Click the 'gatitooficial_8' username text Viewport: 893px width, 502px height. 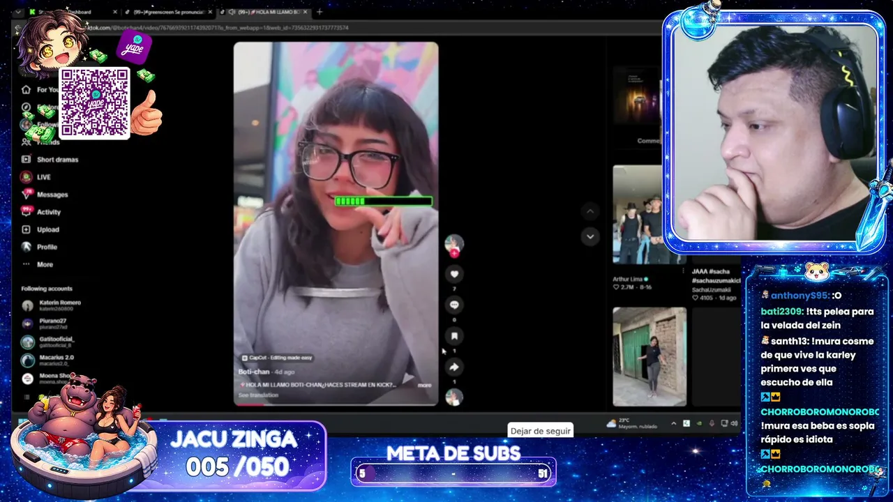(55, 344)
